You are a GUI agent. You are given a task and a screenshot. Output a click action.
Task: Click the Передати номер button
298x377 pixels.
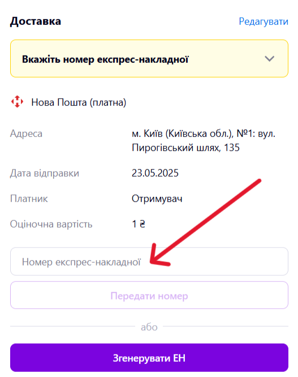pos(149,295)
